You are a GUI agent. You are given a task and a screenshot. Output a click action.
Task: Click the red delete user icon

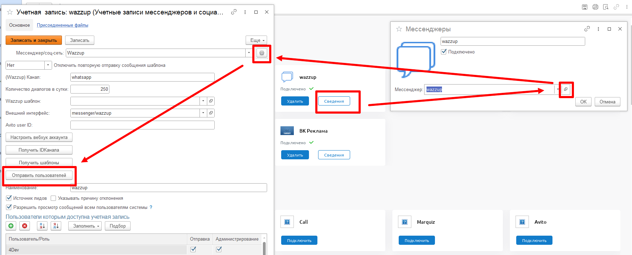click(25, 226)
